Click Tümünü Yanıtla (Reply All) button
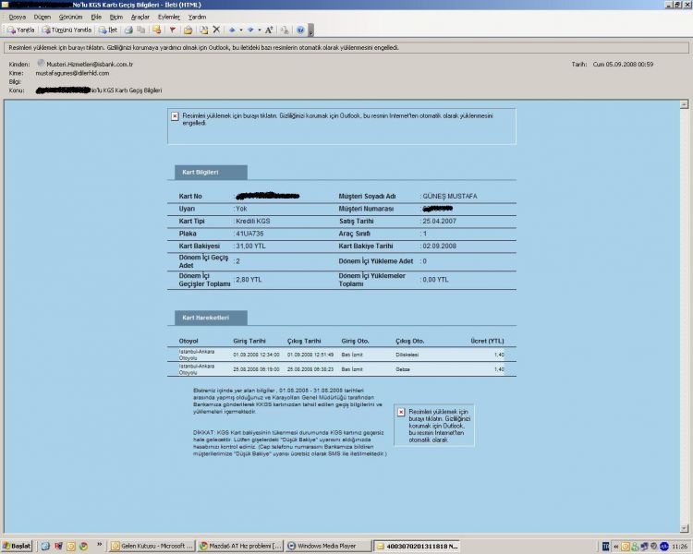693x554 pixels. pyautogui.click(x=67, y=30)
